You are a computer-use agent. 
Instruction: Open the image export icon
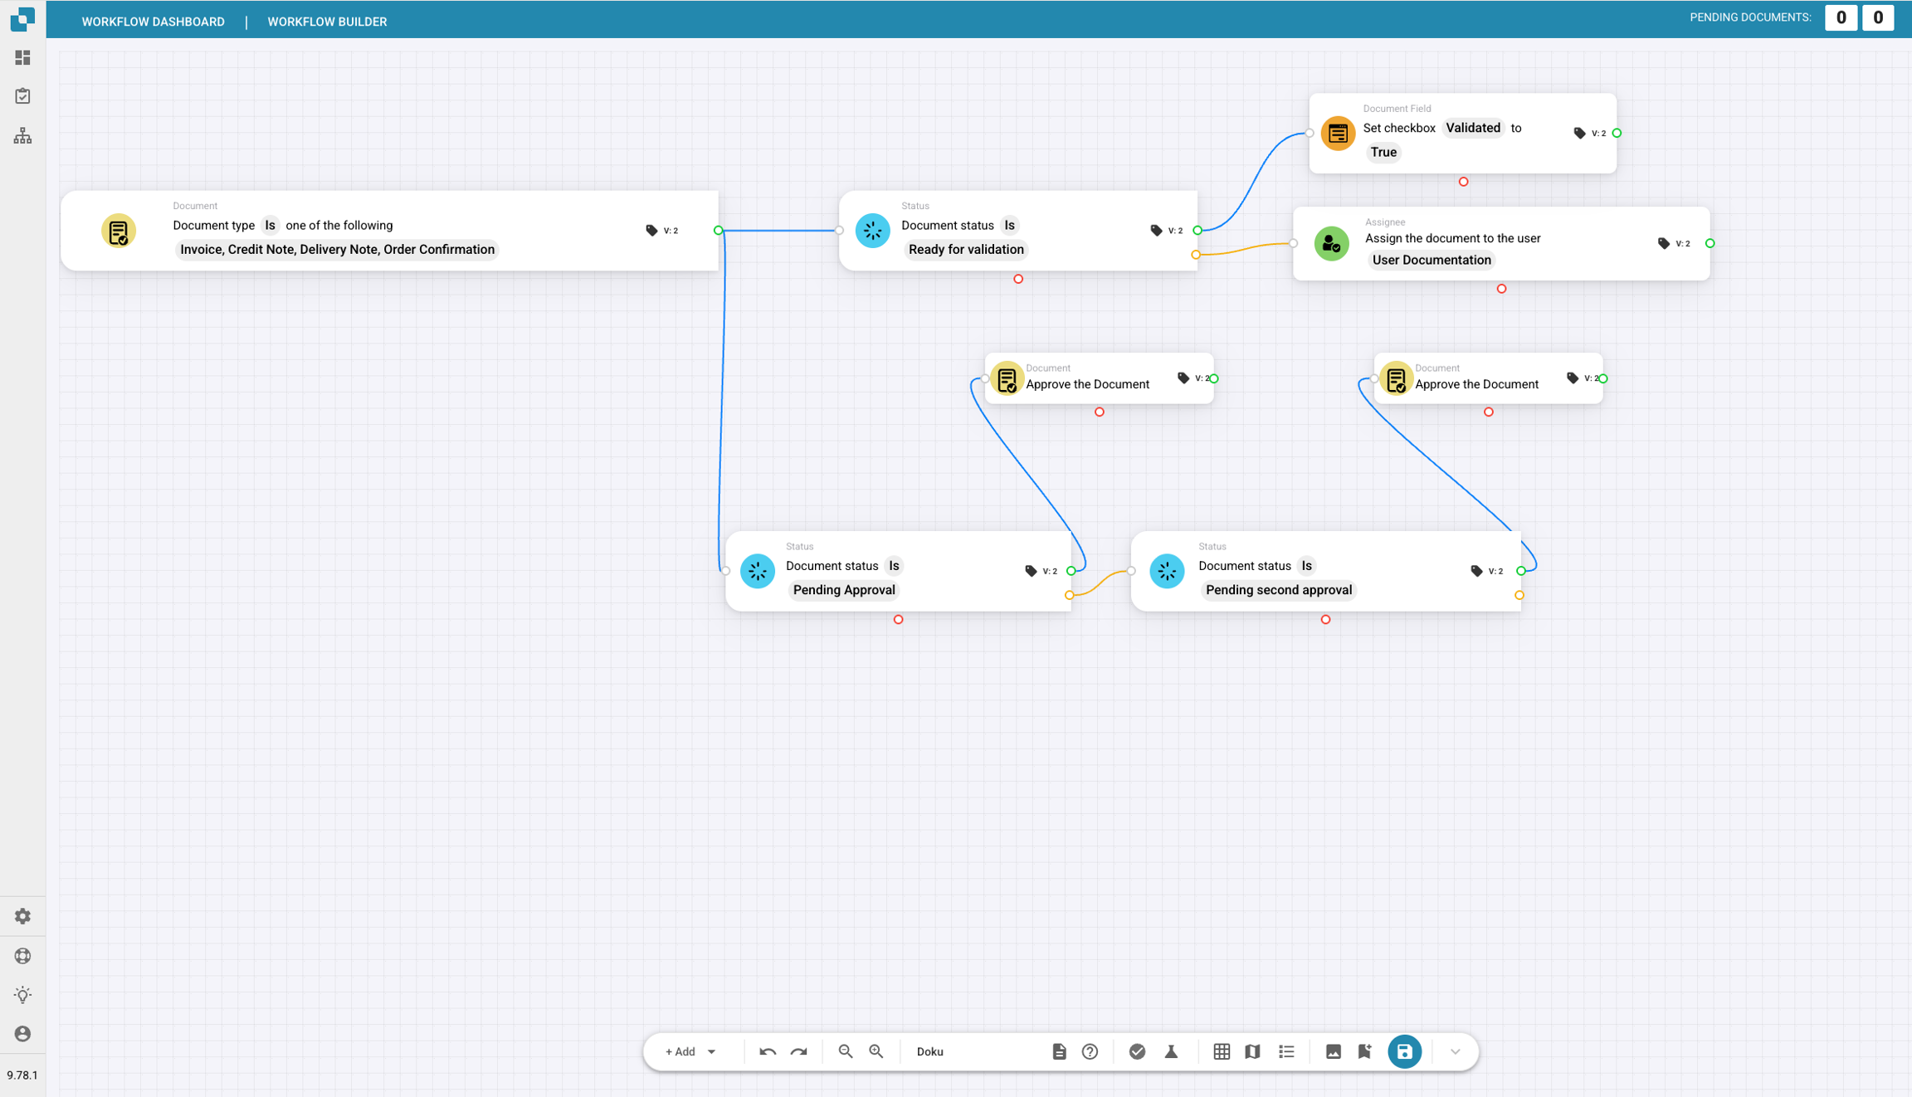[1333, 1051]
